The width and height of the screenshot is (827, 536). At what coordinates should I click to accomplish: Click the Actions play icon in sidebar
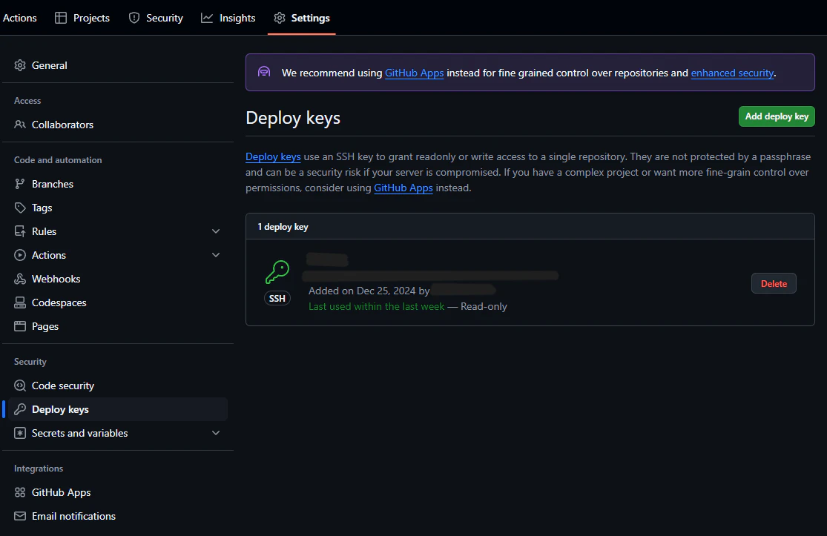tap(20, 255)
